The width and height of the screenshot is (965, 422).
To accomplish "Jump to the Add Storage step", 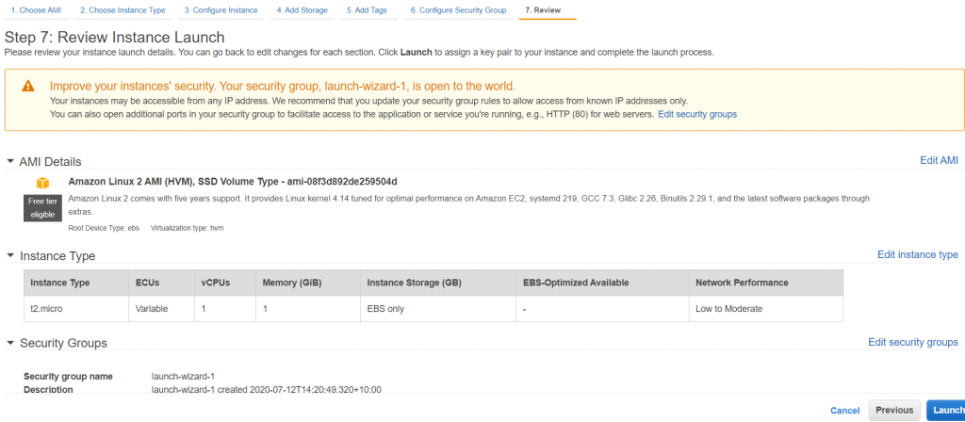I will click(302, 10).
